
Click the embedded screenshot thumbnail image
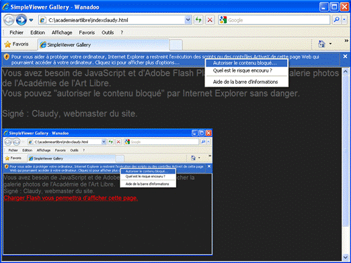[x=108, y=192]
